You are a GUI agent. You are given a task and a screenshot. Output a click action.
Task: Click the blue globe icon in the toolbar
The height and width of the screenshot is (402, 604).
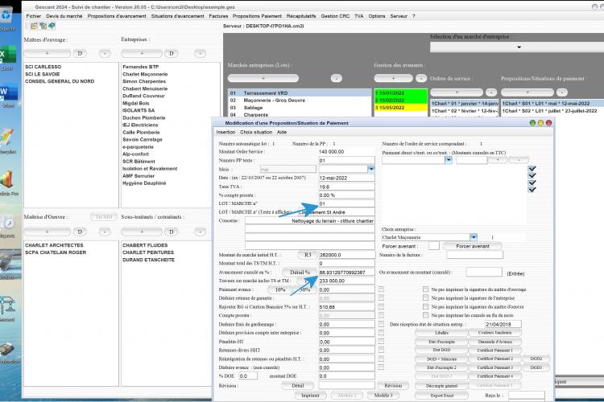[x=52, y=26]
